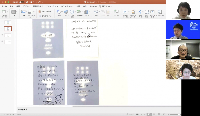The height and width of the screenshot is (116, 200).
Task: Open Header and Footer (ヘッダーとフッター)
Action: (x=133, y=12)
